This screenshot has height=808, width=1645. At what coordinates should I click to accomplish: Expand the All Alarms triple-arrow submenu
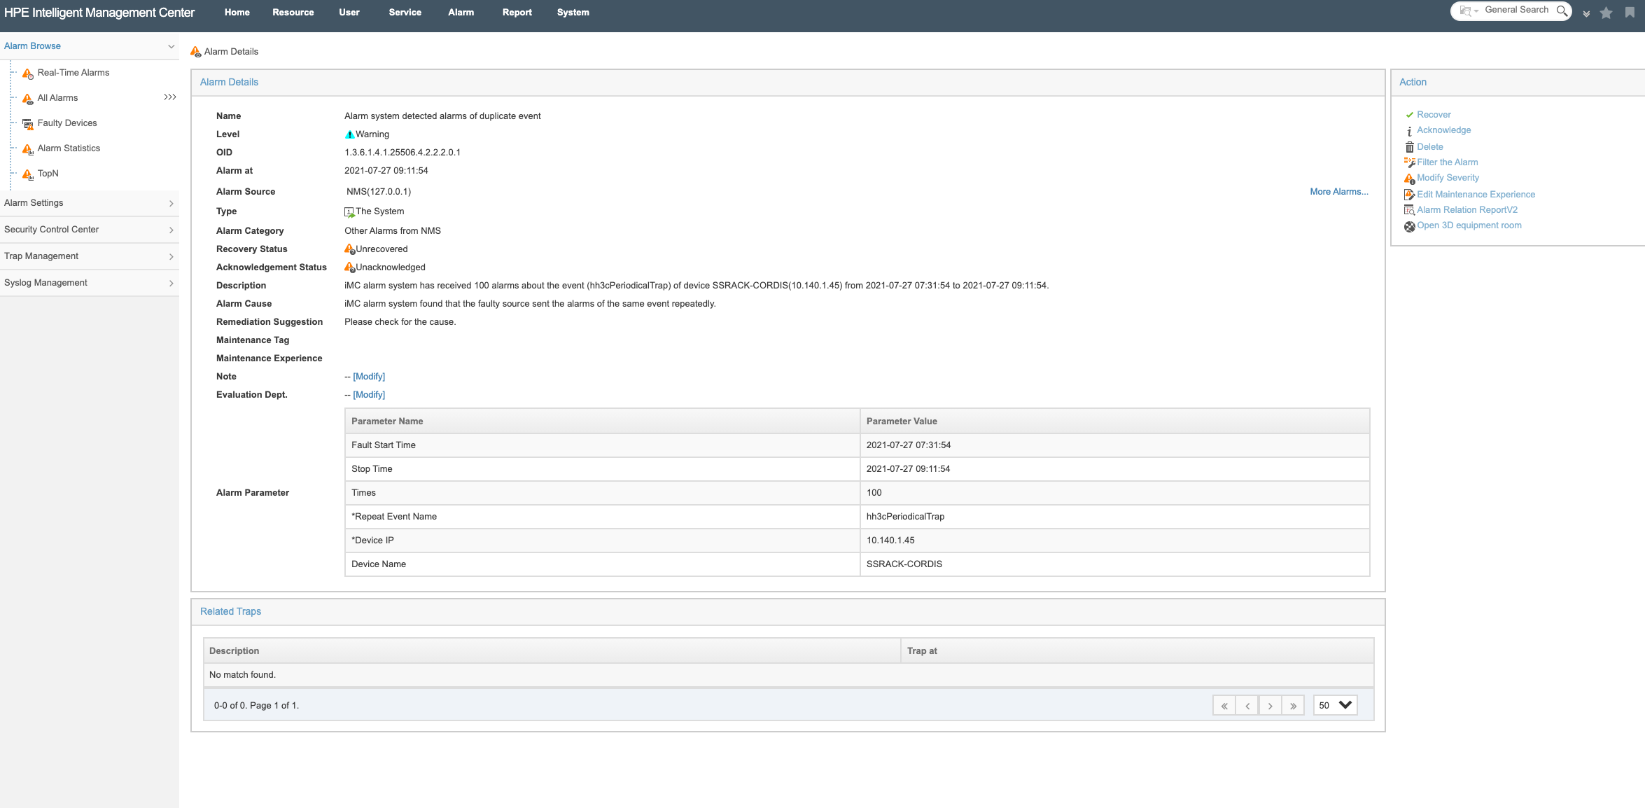tap(170, 97)
